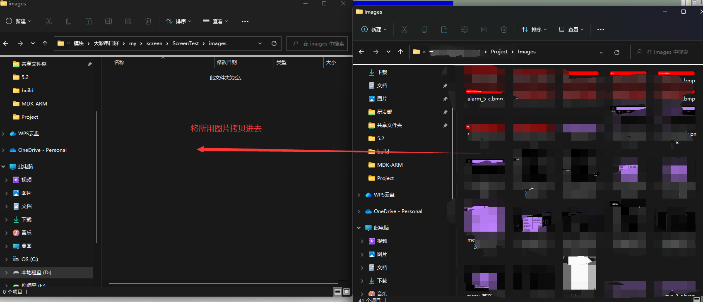Open the 排序 sort menu in the right Images window
Image resolution: width=703 pixels, height=302 pixels.
534,29
